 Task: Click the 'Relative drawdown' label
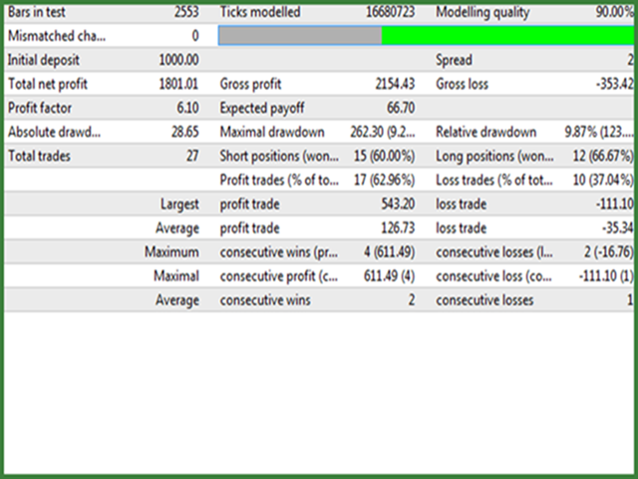tap(485, 132)
